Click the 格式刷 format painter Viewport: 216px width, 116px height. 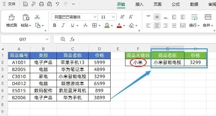[12, 21]
